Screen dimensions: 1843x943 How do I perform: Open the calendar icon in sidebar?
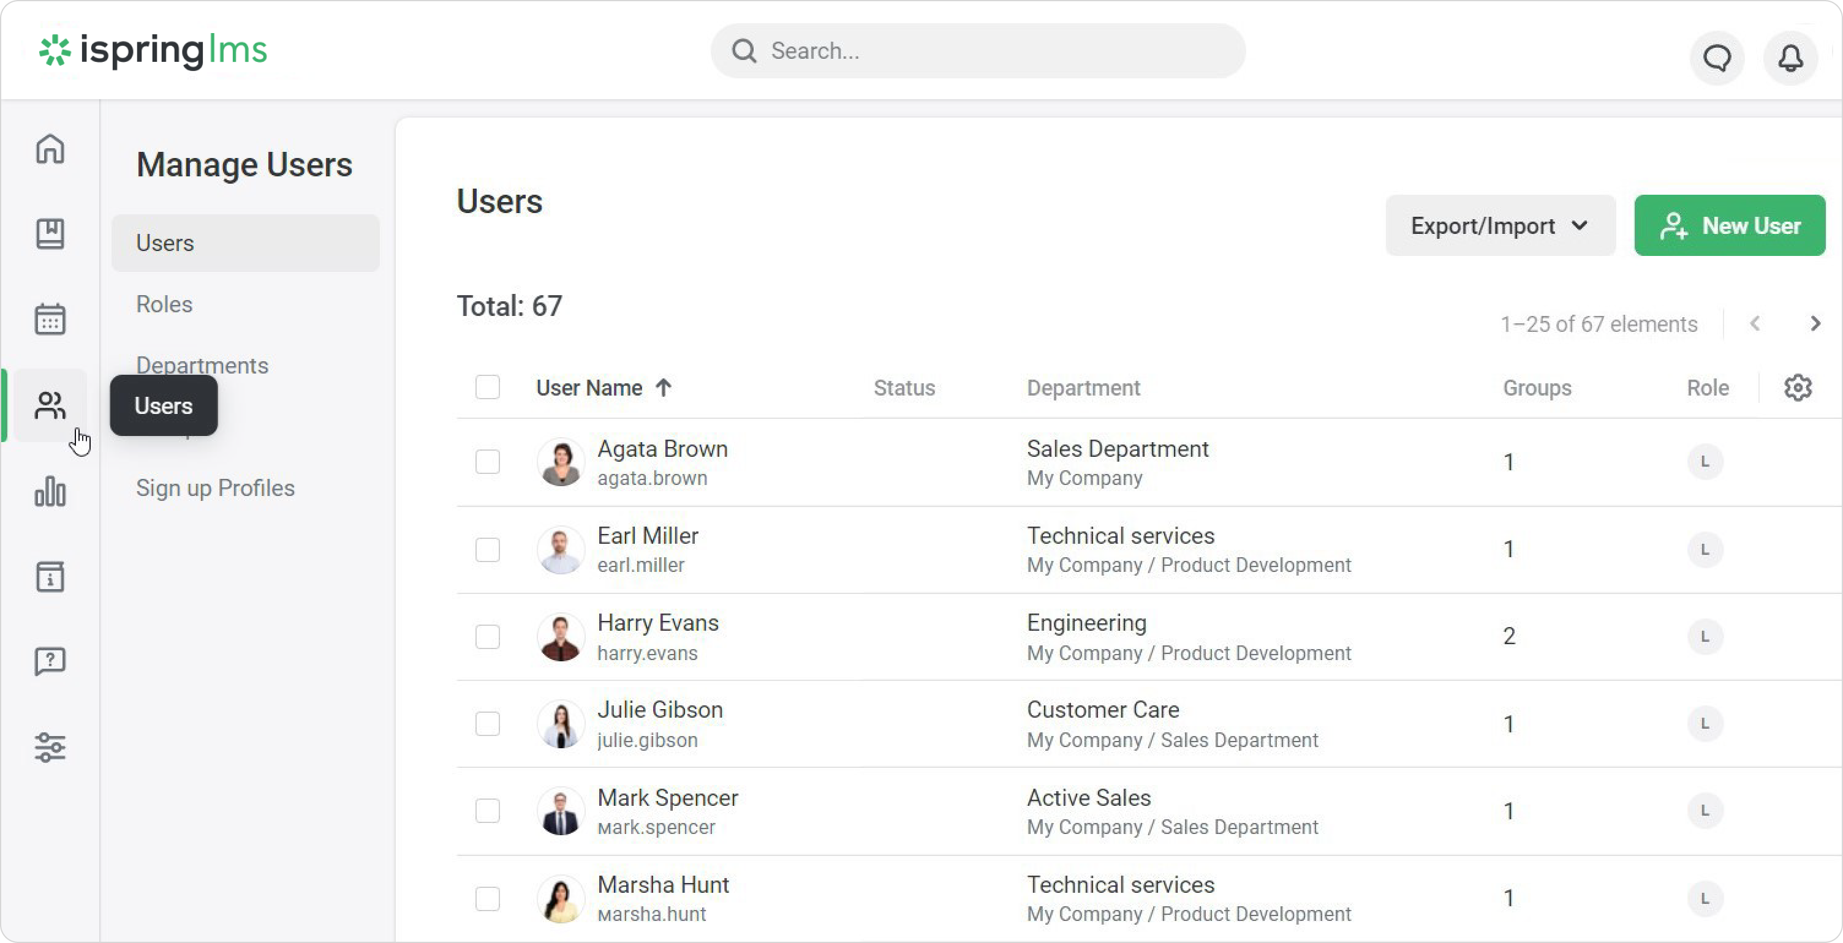click(x=50, y=319)
